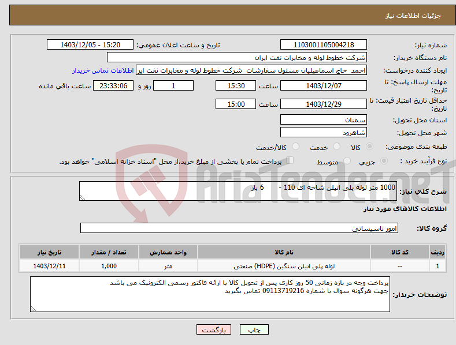Click the تعداد / مقدار column header

click(x=109, y=252)
